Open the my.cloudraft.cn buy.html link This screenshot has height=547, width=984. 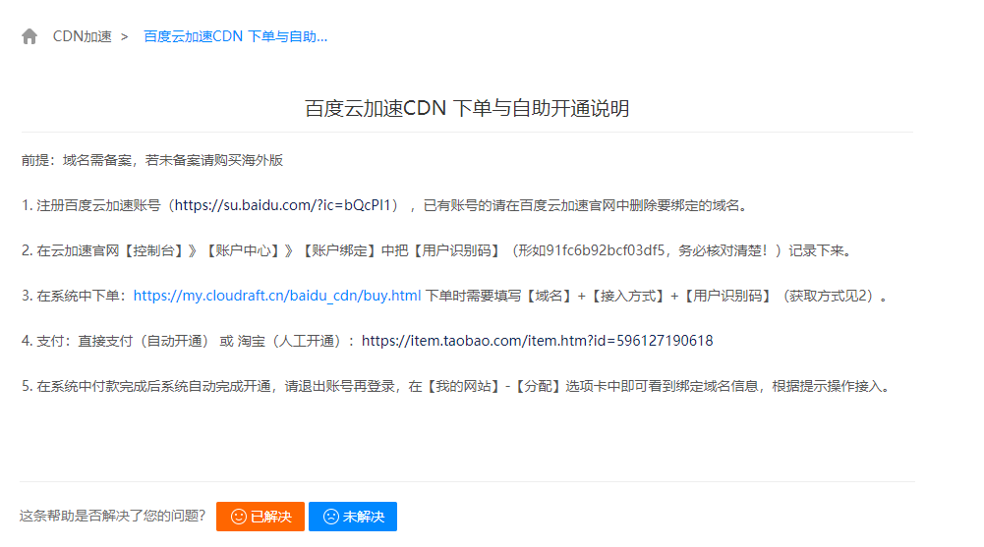(x=277, y=296)
